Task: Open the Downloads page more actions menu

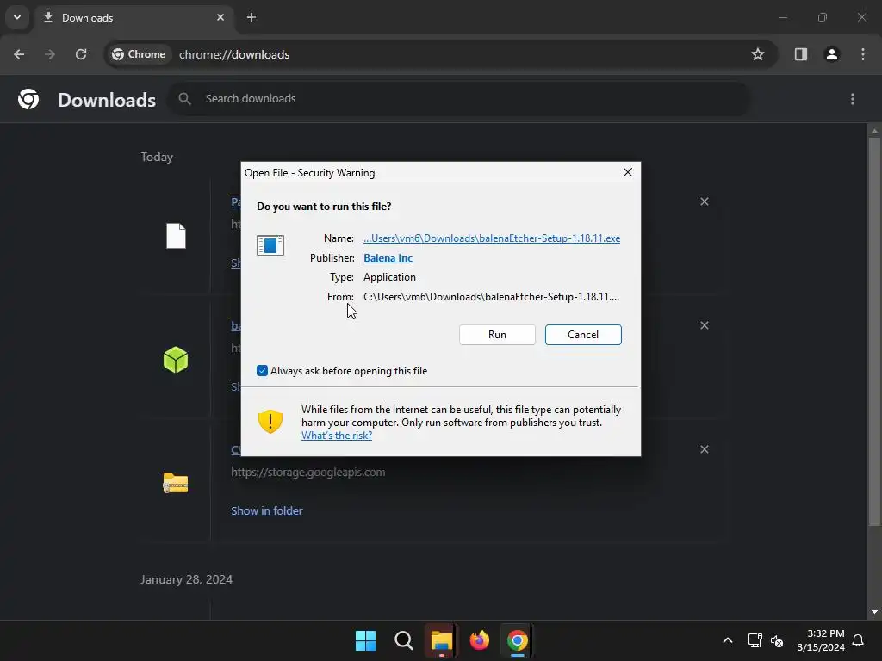Action: click(853, 99)
